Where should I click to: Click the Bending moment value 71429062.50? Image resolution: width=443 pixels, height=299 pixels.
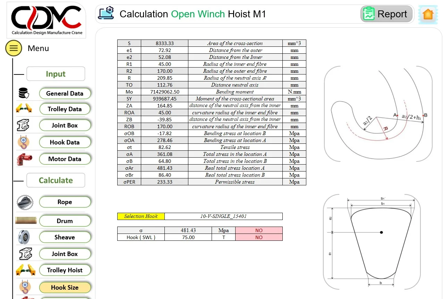point(164,92)
